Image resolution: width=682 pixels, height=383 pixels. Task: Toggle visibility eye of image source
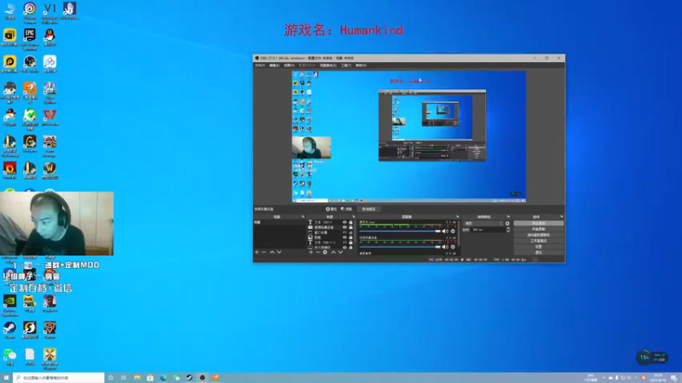tap(344, 237)
